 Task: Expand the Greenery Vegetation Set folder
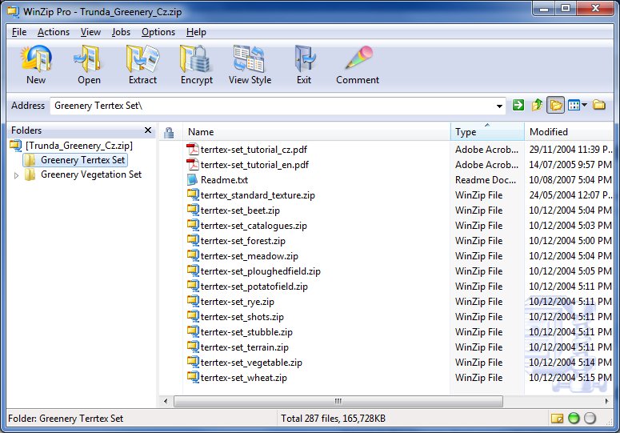pos(16,175)
